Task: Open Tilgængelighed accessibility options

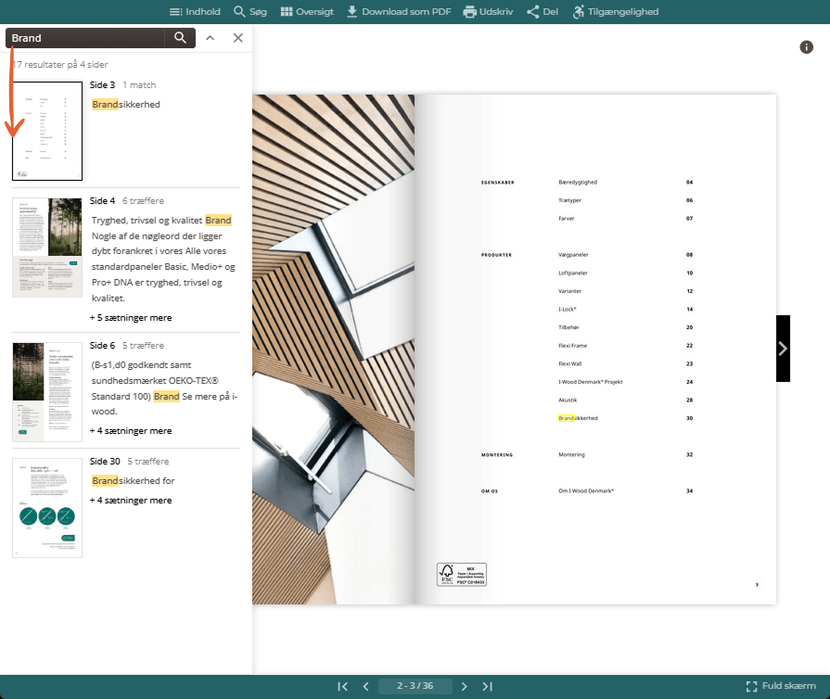Action: [x=616, y=12]
